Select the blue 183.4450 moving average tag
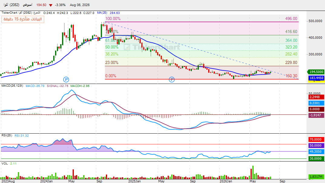This screenshot has height=183, width=325. point(316,78)
